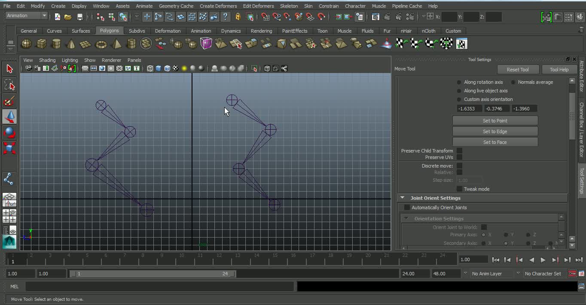Collapse the Joint Orient Settings section
586x305 pixels.
pyautogui.click(x=403, y=198)
